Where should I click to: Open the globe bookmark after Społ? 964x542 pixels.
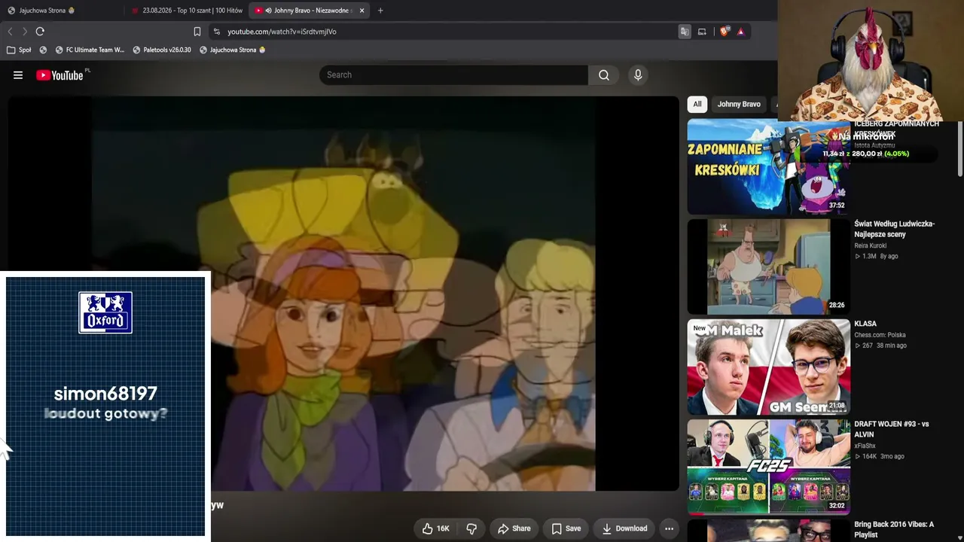tap(43, 50)
